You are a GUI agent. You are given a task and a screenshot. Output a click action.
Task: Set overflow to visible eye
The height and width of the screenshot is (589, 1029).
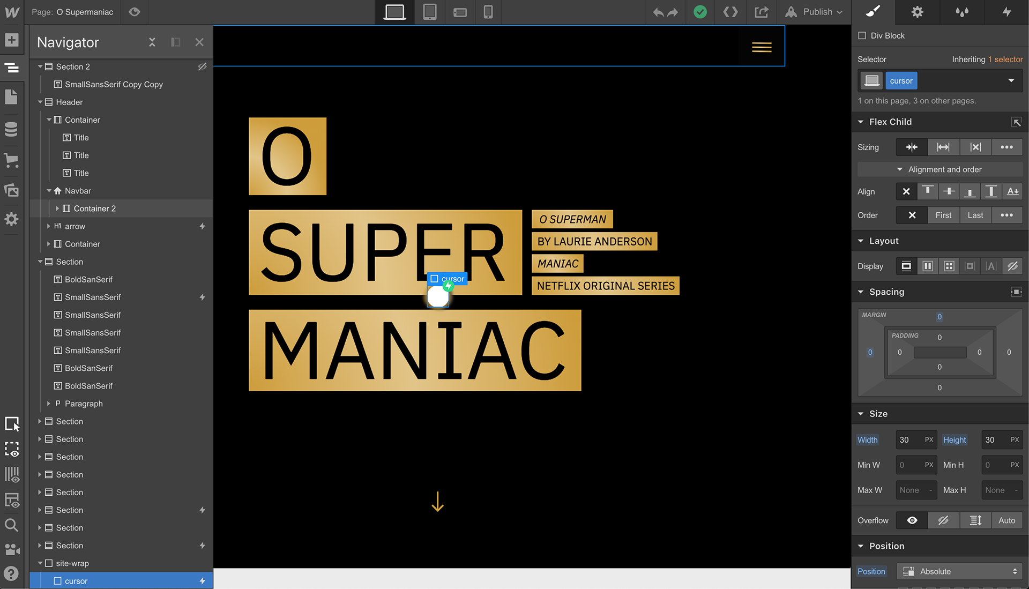point(912,520)
